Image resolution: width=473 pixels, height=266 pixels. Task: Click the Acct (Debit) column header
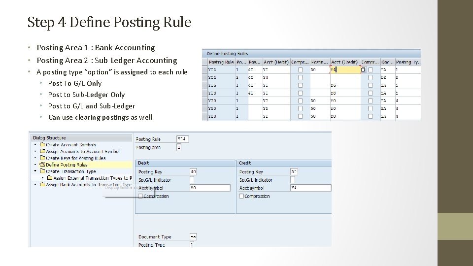276,62
